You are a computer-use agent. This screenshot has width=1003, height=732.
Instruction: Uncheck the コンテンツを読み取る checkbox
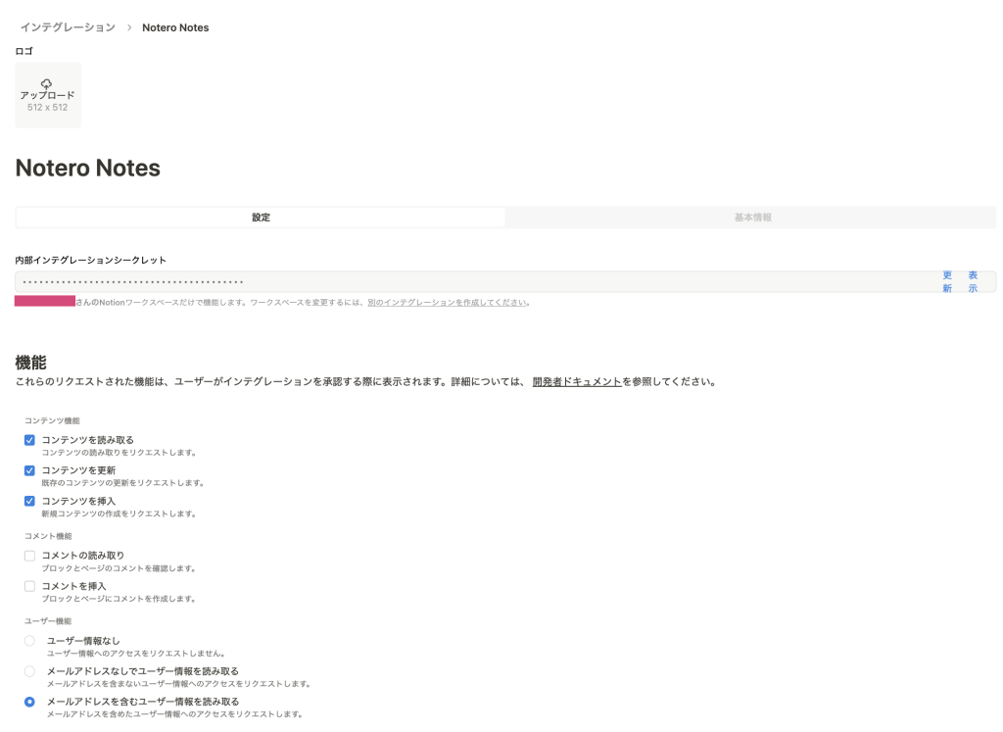tap(29, 440)
